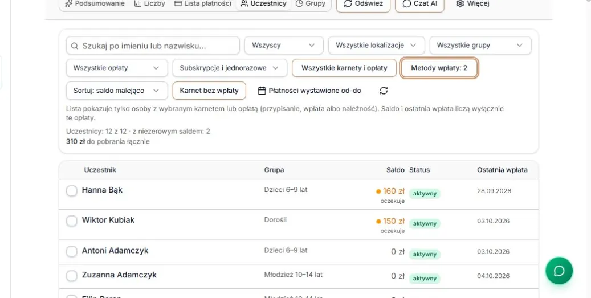Screen dimensions: 591x298
Task: Click the Status column header
Action: pos(419,170)
